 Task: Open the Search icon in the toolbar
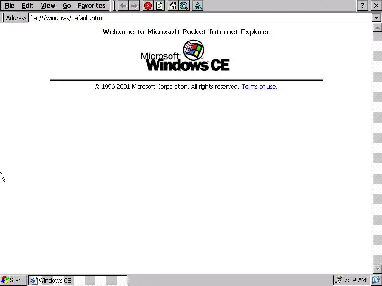click(184, 6)
